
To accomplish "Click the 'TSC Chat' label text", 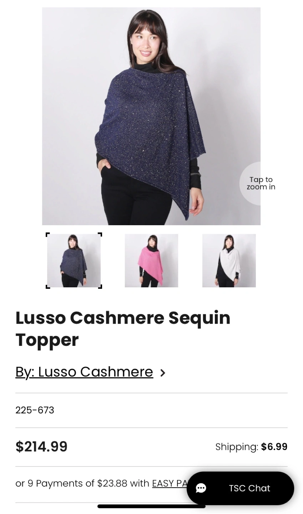I will pos(249,488).
